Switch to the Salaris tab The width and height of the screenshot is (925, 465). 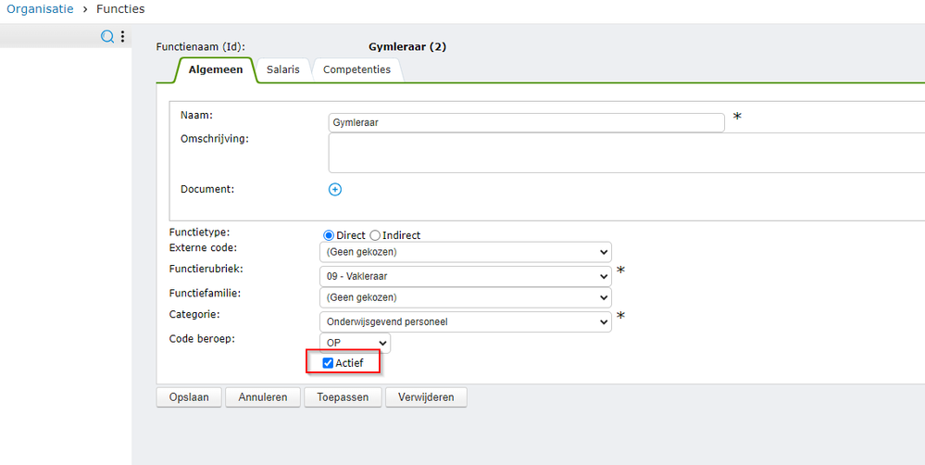283,69
